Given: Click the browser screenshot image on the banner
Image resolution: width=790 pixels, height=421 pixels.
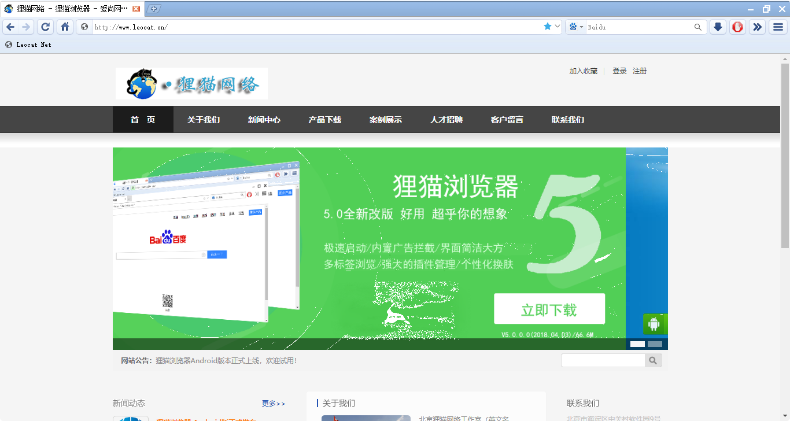Looking at the screenshot, I should coord(206,243).
